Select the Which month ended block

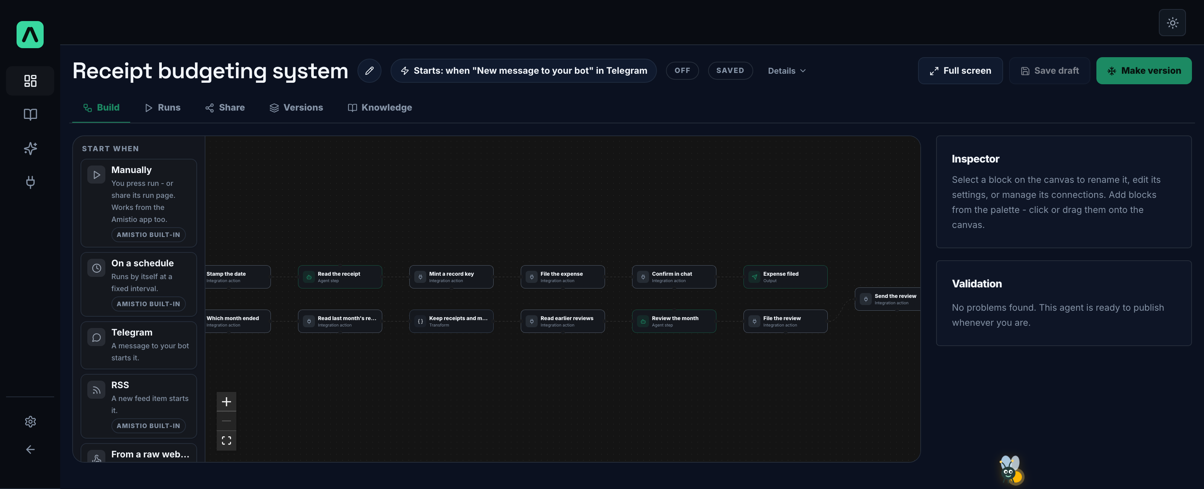(x=238, y=321)
